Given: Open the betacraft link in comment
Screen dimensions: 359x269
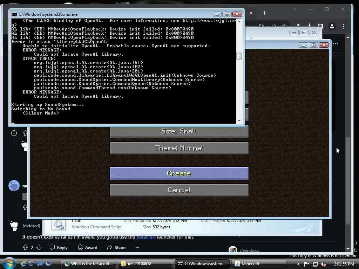Looking at the screenshot, I should point(146,237).
